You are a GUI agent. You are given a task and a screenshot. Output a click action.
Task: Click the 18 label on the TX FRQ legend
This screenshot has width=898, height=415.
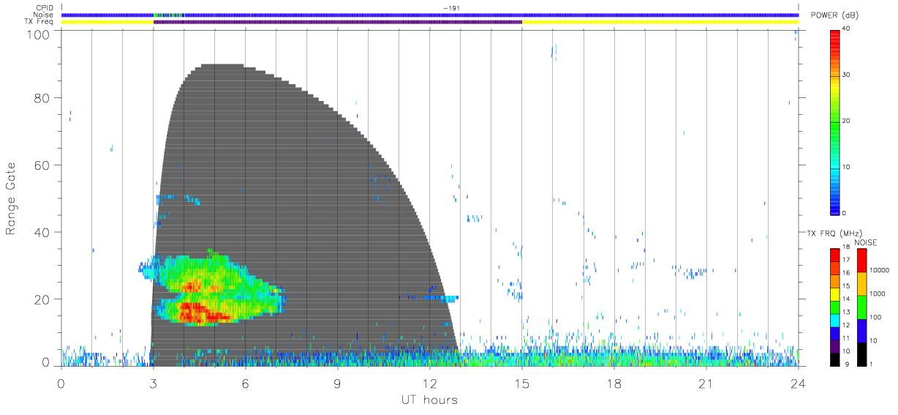(845, 247)
